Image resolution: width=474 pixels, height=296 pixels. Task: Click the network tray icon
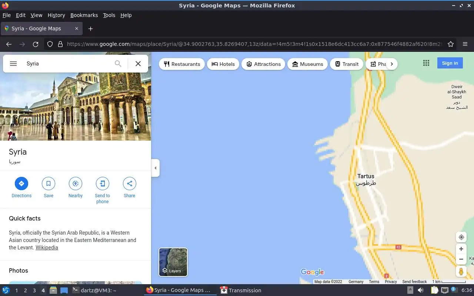(x=444, y=290)
